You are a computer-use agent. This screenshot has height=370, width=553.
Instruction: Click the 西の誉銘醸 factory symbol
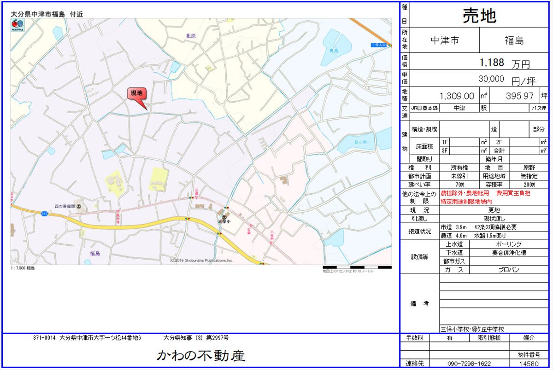click(79, 206)
